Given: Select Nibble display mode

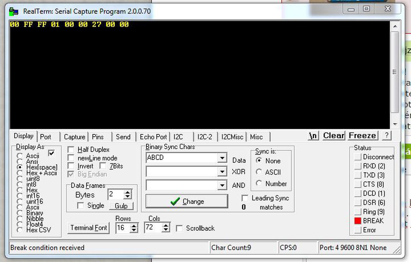Looking at the screenshot, I should pyautogui.click(x=20, y=219).
